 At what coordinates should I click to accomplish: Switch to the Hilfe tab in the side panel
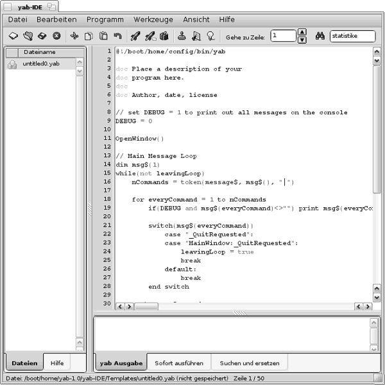(x=58, y=363)
